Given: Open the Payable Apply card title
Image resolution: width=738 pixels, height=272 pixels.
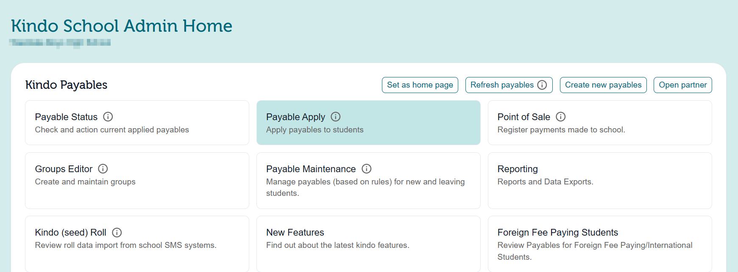Looking at the screenshot, I should (295, 117).
